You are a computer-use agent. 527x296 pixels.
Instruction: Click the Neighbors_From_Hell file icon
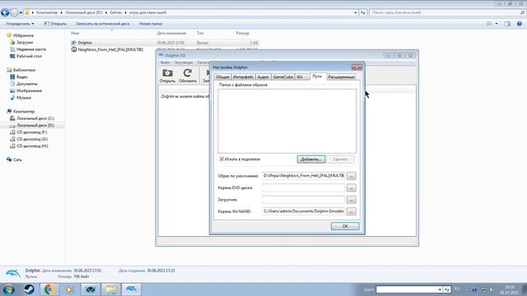click(x=74, y=49)
